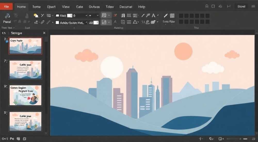258x142 pixels.
Task: Click the large letter A text icon
Action: (x=153, y=15)
